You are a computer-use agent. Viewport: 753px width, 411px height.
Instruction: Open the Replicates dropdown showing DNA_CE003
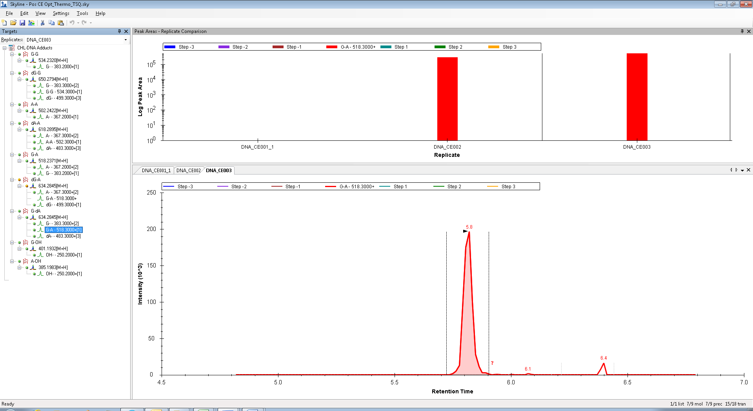pos(125,40)
